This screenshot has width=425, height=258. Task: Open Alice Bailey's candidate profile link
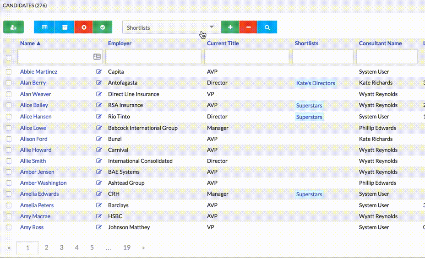pos(34,105)
